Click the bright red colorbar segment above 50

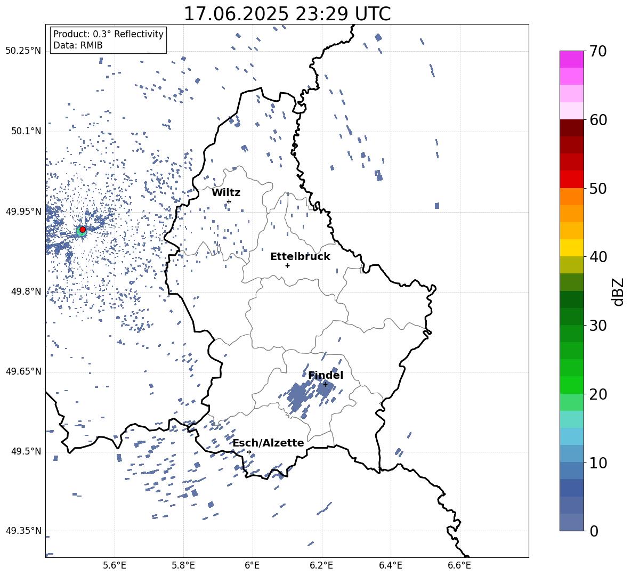(572, 180)
